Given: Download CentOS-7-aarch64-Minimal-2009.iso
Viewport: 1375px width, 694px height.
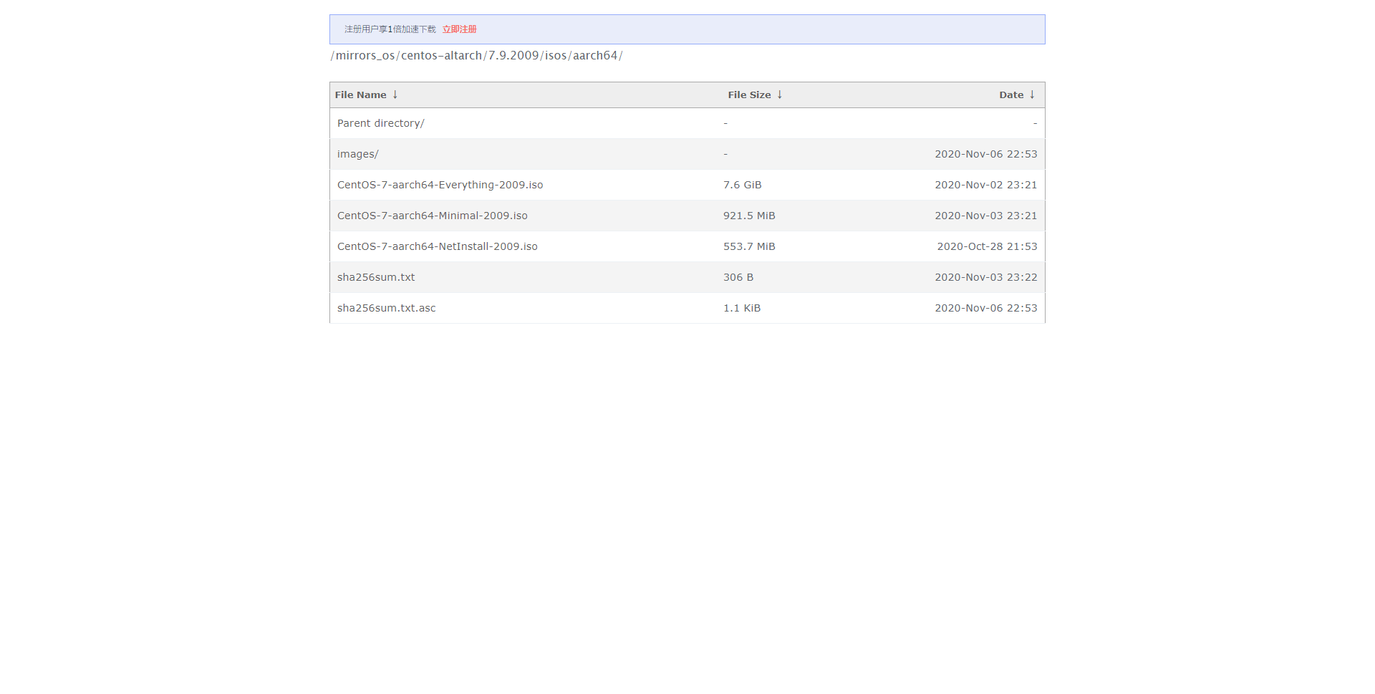Looking at the screenshot, I should (432, 216).
